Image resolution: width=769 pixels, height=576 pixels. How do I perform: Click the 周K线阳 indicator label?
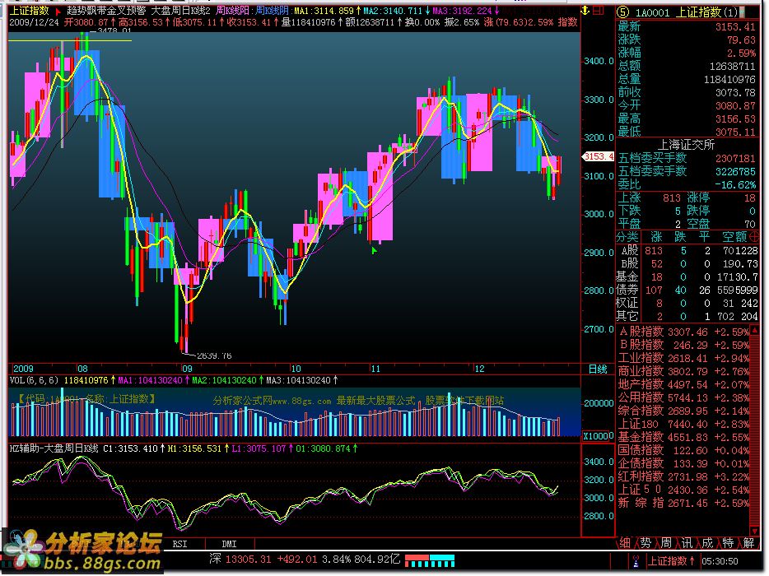(233, 10)
